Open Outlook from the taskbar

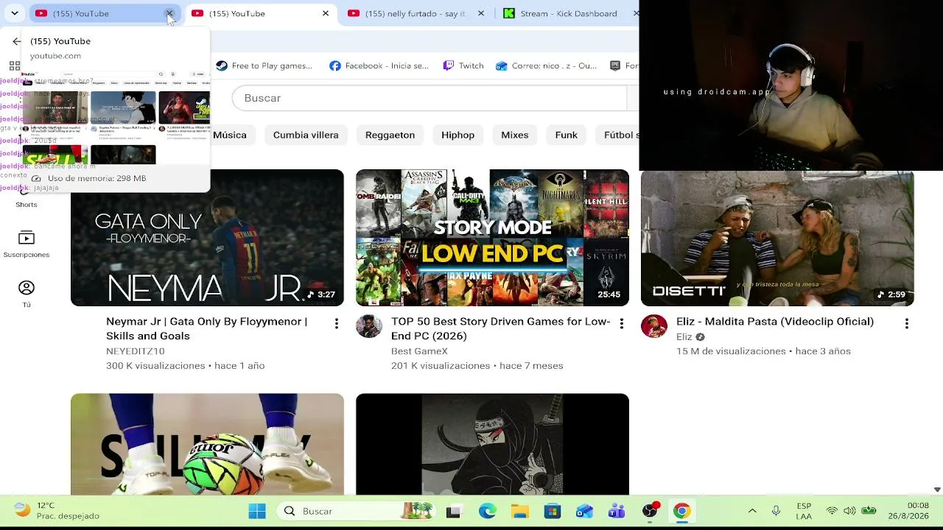585,511
